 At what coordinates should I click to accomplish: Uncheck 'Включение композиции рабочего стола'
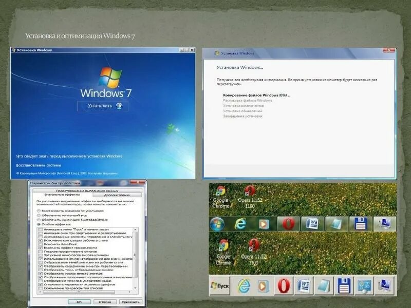(x=41, y=240)
